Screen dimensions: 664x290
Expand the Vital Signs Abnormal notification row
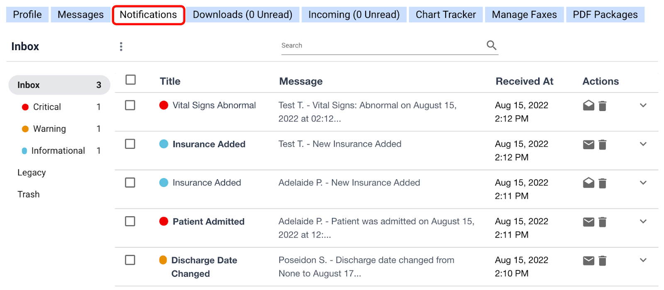(643, 105)
